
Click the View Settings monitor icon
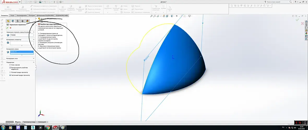(x=189, y=16)
